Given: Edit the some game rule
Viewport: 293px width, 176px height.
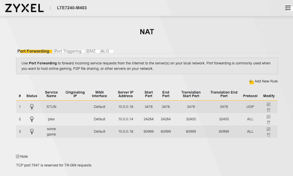Looking at the screenshot, I should click(269, 129).
